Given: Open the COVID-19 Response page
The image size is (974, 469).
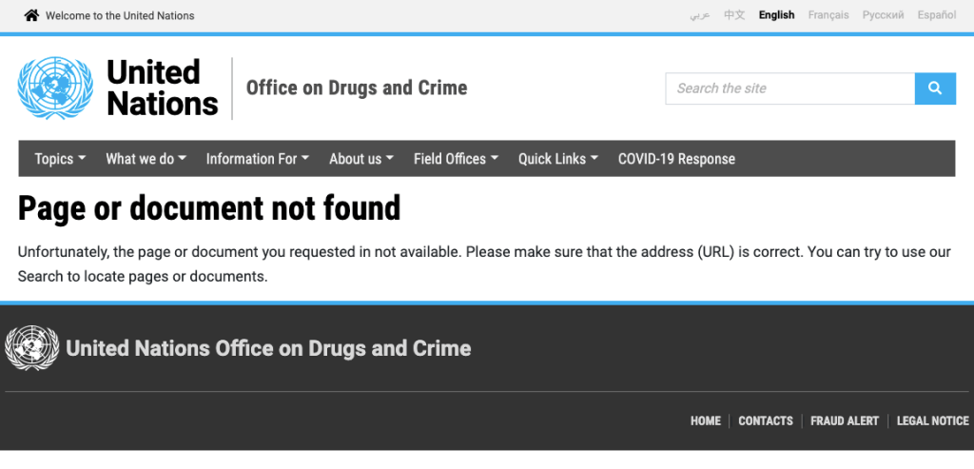Looking at the screenshot, I should tap(676, 159).
